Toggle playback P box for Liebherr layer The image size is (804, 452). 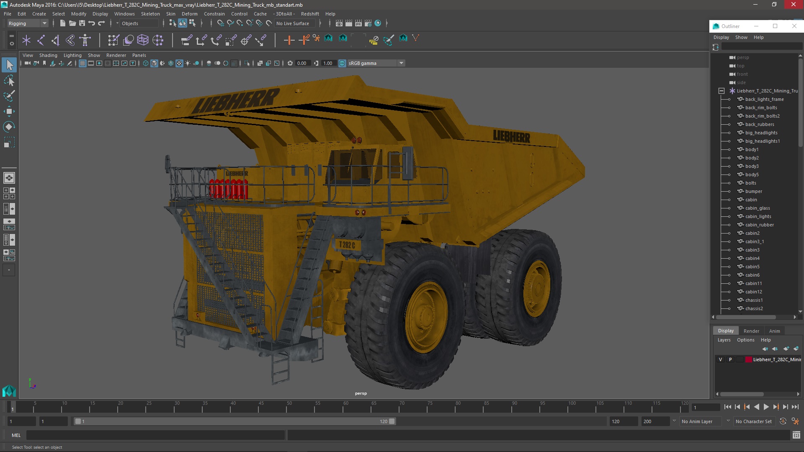(730, 360)
